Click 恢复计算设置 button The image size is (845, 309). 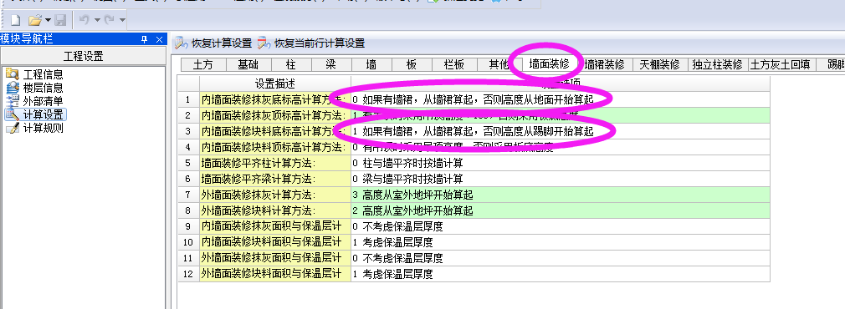click(x=213, y=43)
